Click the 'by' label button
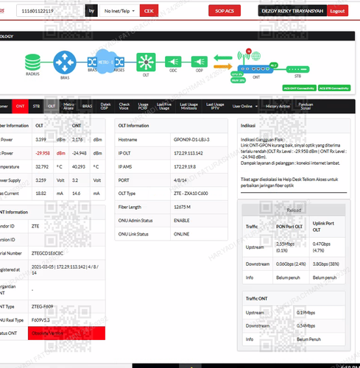The height and width of the screenshot is (368, 360). tap(91, 11)
